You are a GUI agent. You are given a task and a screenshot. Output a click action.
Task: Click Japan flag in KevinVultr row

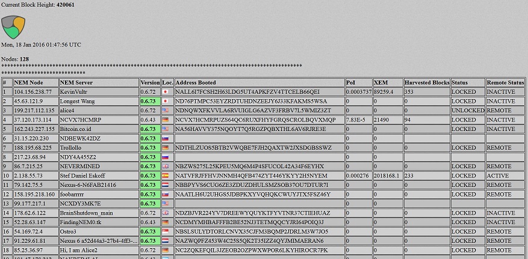pyautogui.click(x=165, y=92)
